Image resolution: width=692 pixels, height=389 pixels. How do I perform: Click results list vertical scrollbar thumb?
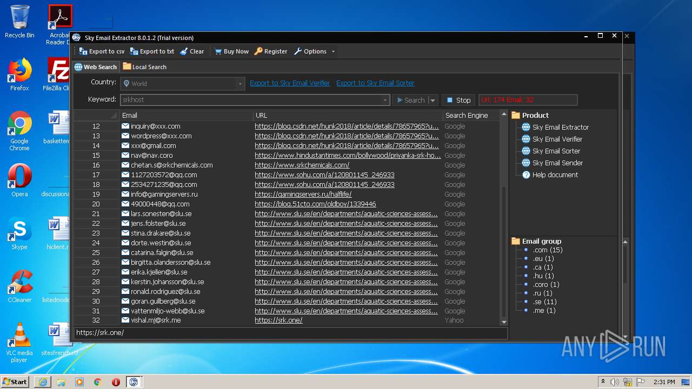point(504,252)
